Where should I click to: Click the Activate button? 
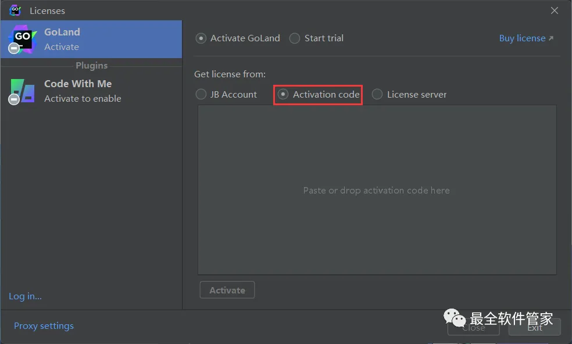(227, 290)
